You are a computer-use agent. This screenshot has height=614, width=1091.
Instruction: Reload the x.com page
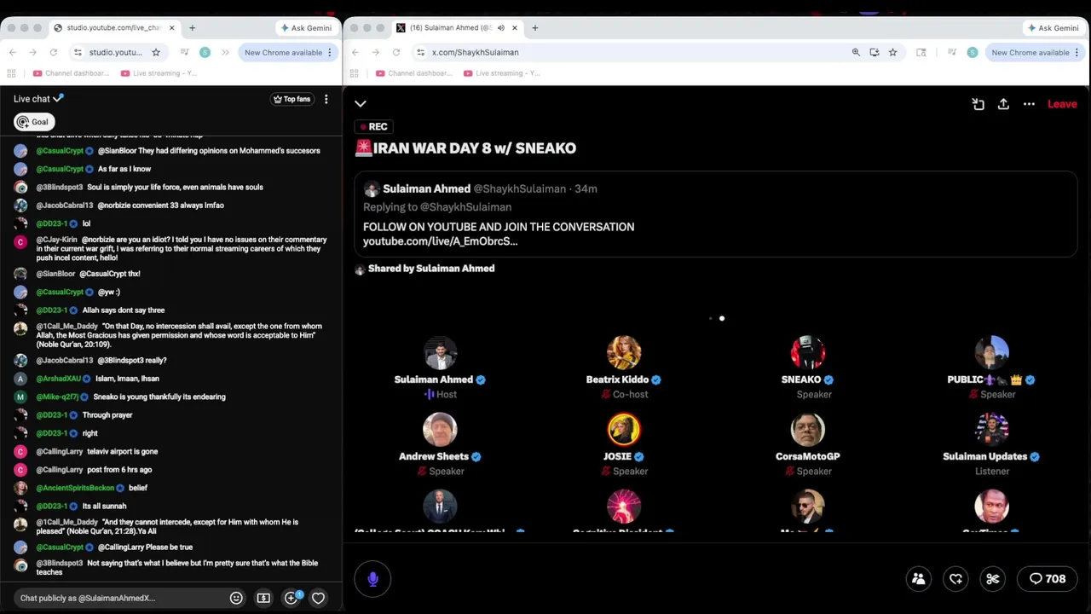[396, 52]
